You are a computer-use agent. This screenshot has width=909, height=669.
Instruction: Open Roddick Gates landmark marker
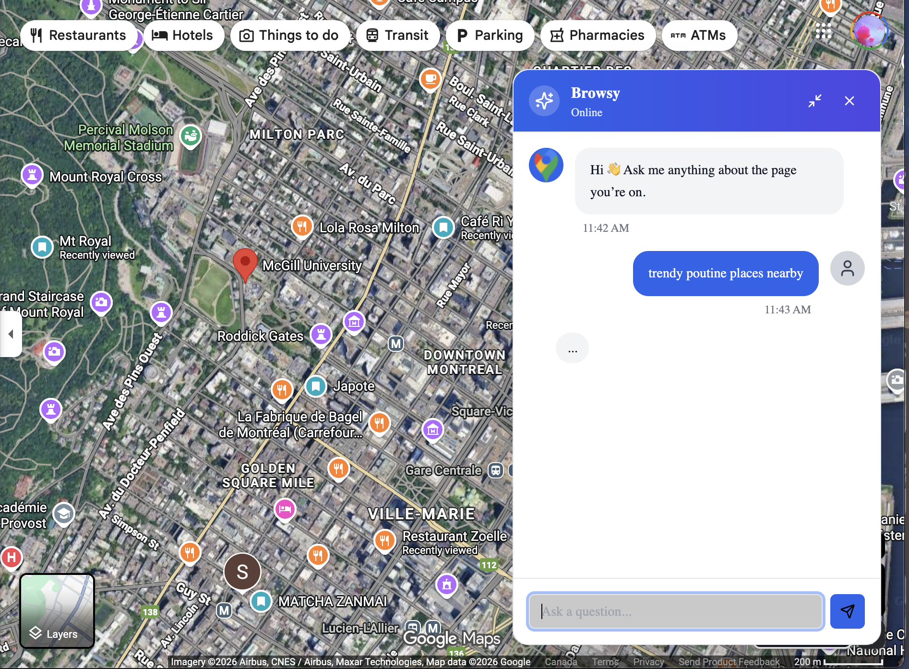(321, 334)
